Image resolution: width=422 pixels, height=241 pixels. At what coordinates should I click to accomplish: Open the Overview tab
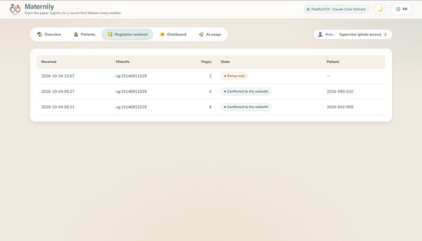49,34
